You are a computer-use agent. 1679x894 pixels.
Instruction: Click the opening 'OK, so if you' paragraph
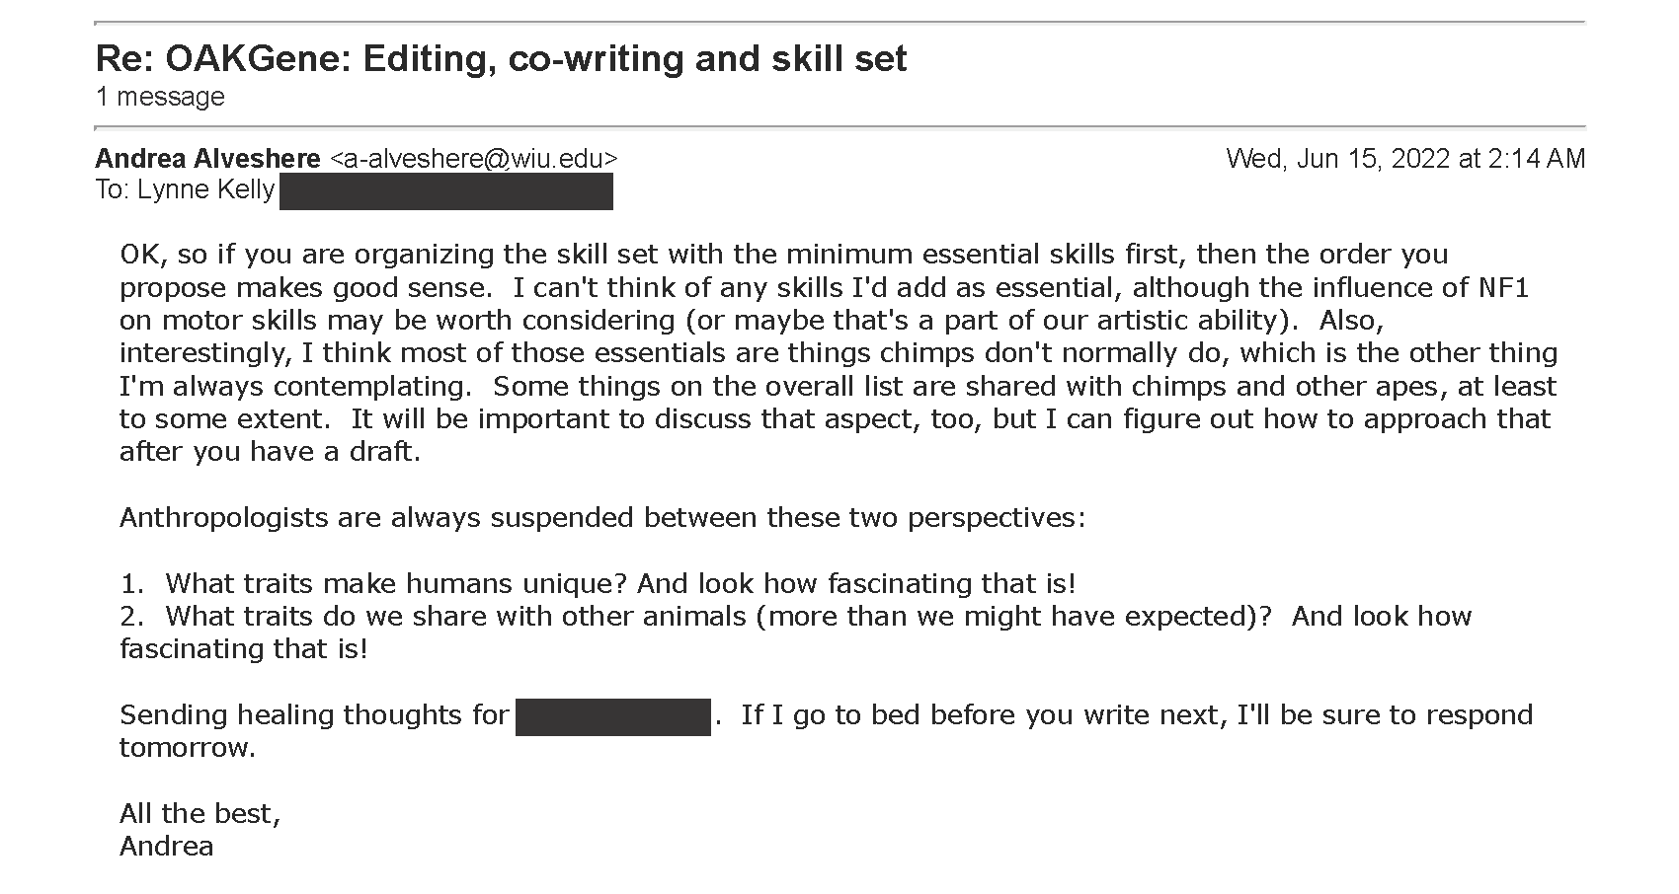click(x=839, y=353)
